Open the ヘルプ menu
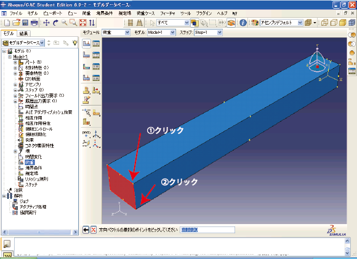This screenshot has width=357, height=259. [x=222, y=14]
